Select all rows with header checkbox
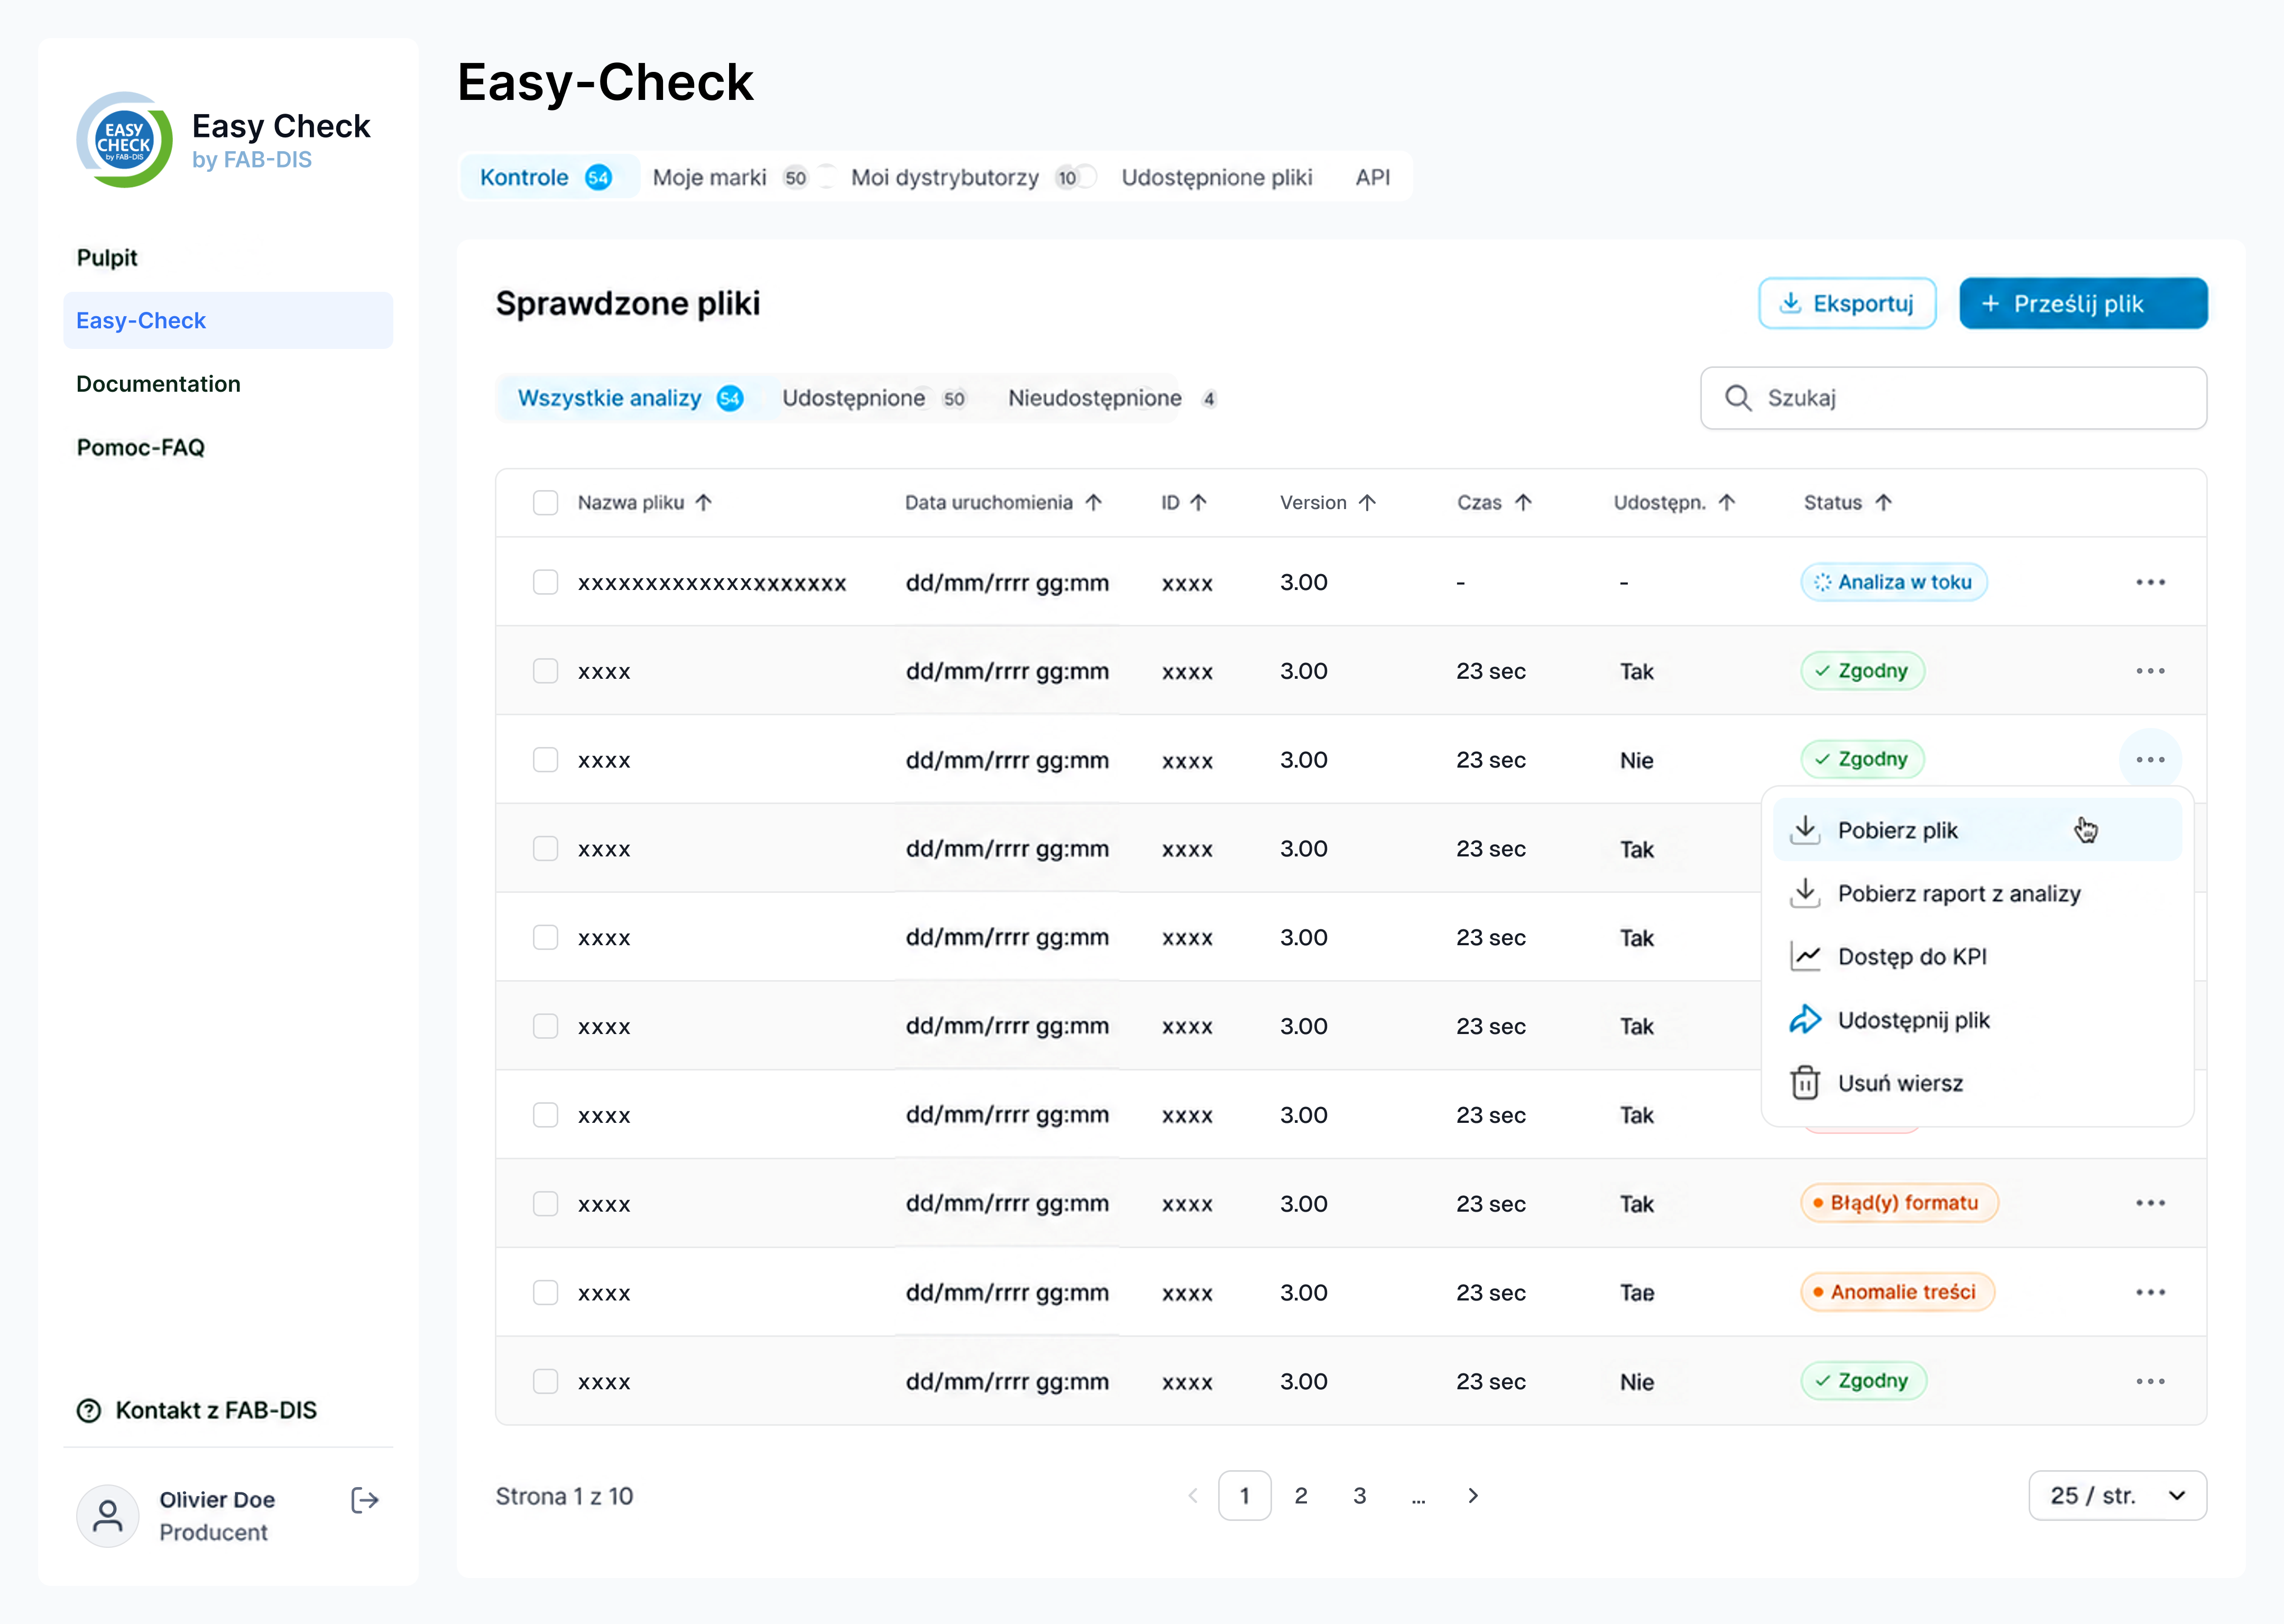The image size is (2284, 1624). click(546, 503)
